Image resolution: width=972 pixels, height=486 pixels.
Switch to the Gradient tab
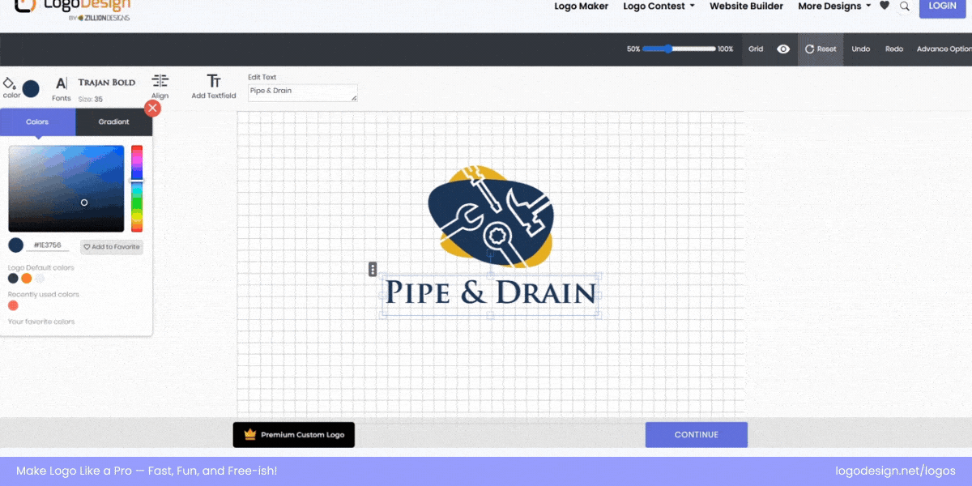[114, 122]
